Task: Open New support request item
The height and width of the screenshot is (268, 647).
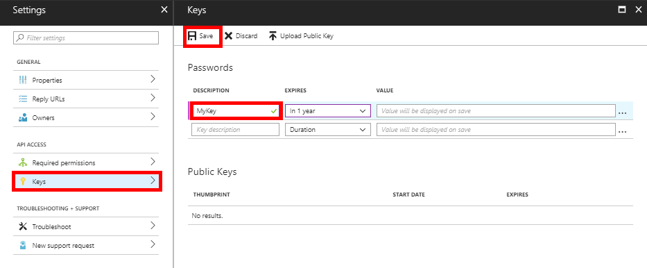Action: tap(86, 245)
